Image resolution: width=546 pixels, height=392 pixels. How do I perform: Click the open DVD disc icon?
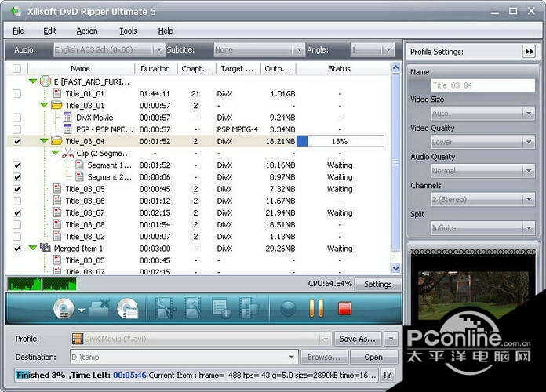click(x=63, y=309)
